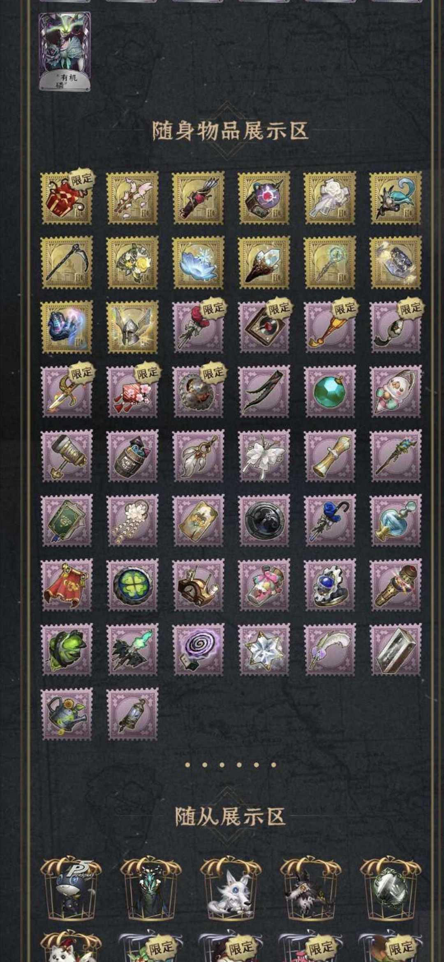Click the purple spiral hypnosis accessory
The height and width of the screenshot is (962, 444).
[x=198, y=649]
